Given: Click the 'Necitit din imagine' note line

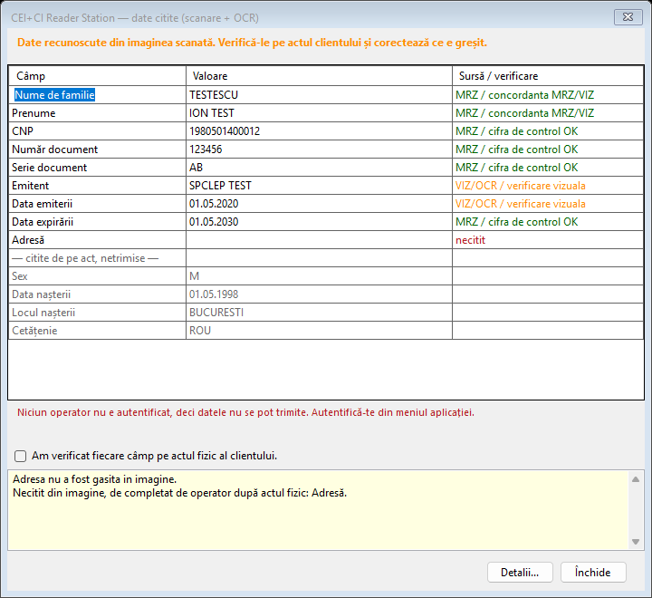Looking at the screenshot, I should pyautogui.click(x=179, y=493).
